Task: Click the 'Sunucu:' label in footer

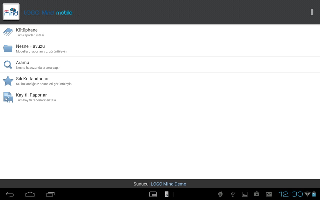Action: coord(141,184)
